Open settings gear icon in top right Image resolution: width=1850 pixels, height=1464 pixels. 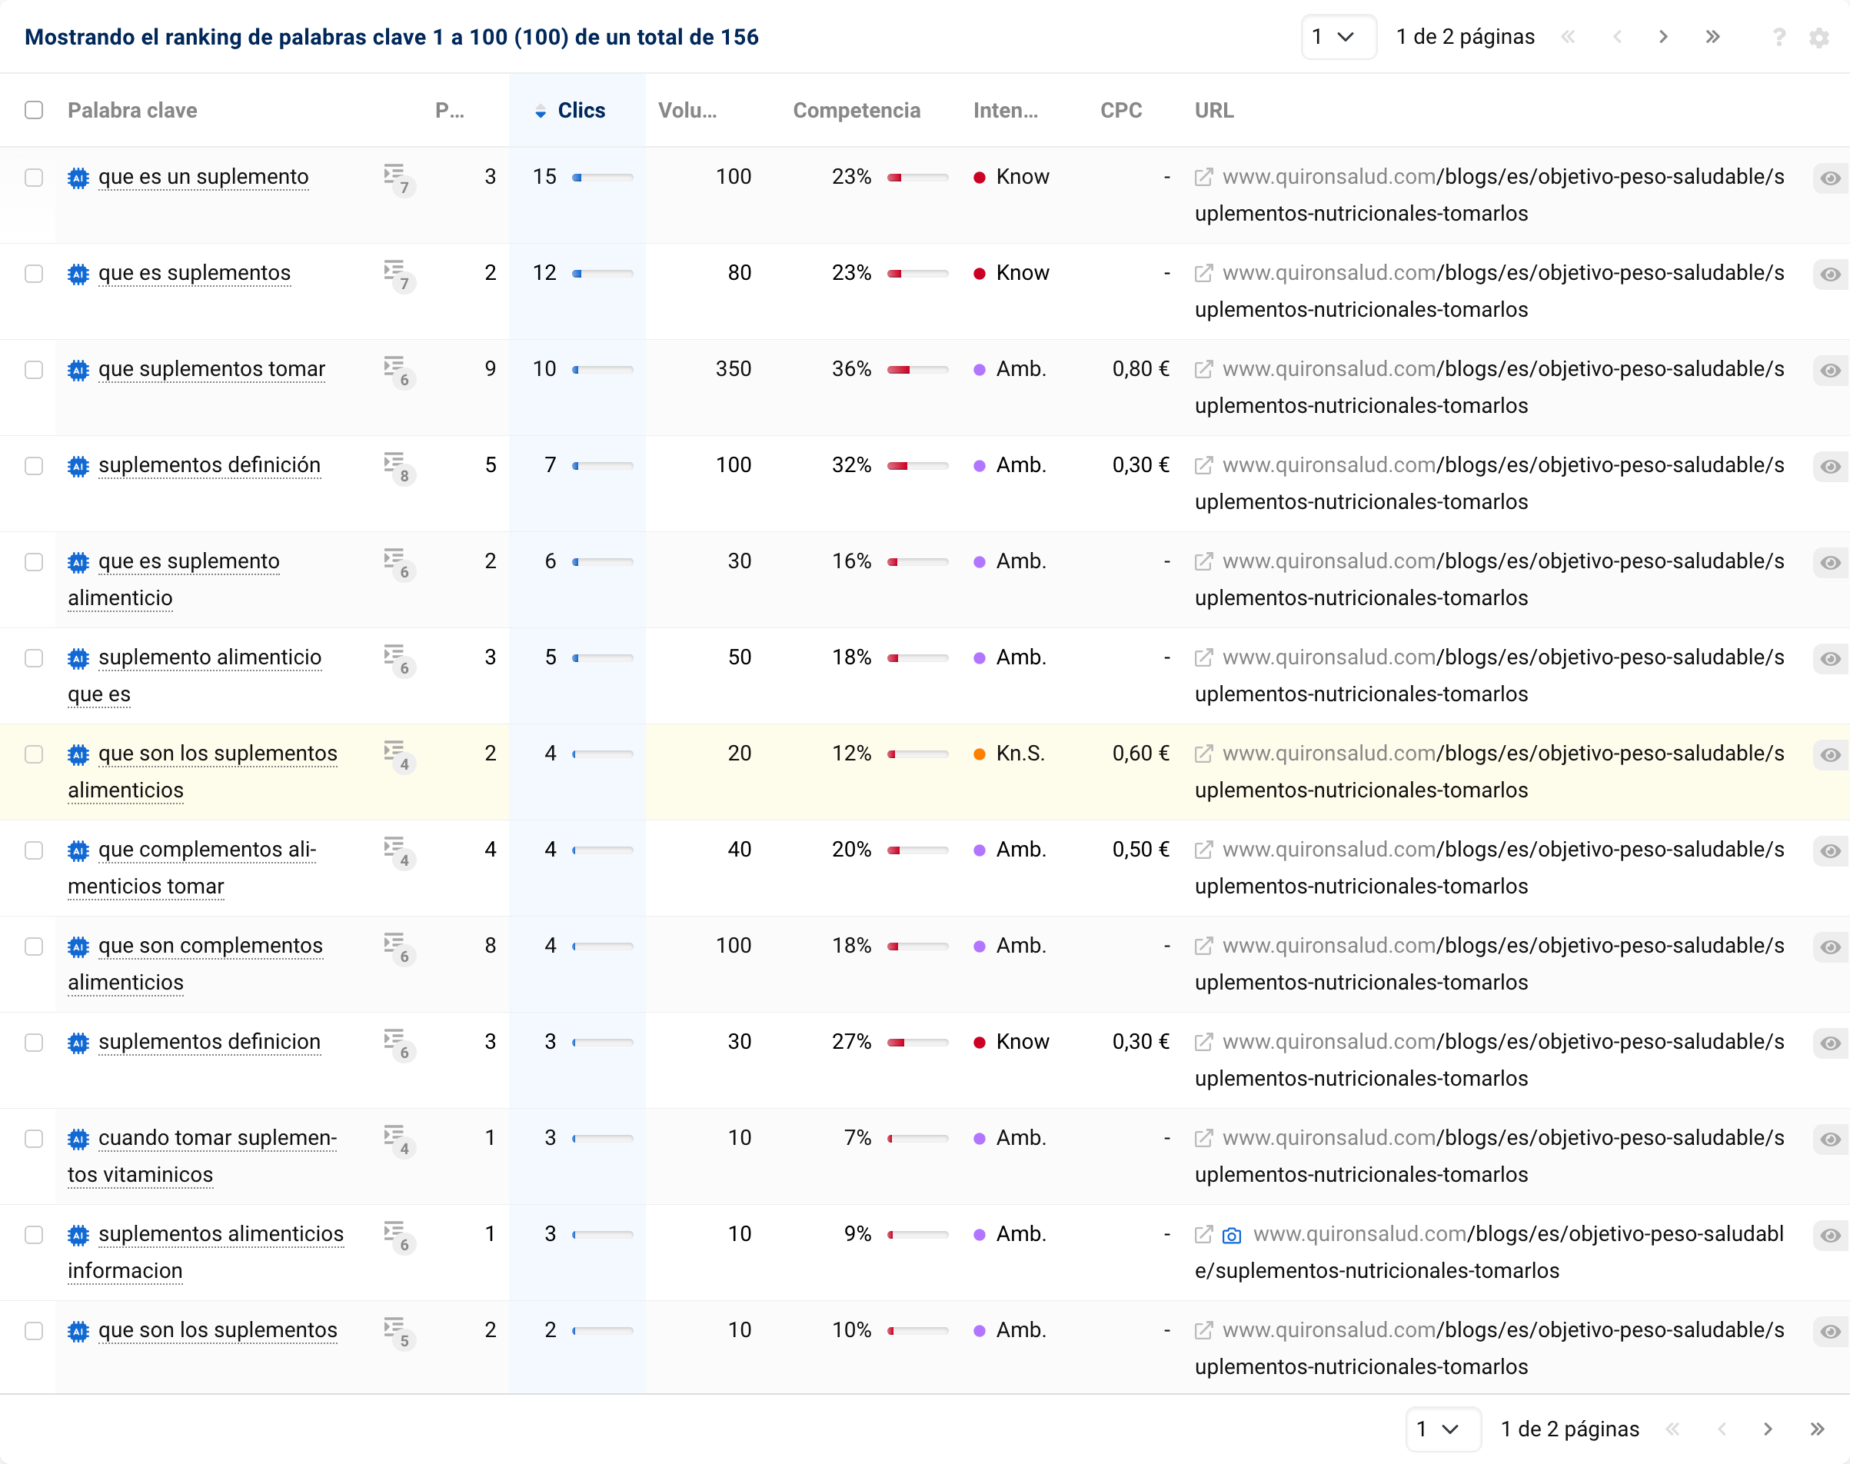[1818, 38]
